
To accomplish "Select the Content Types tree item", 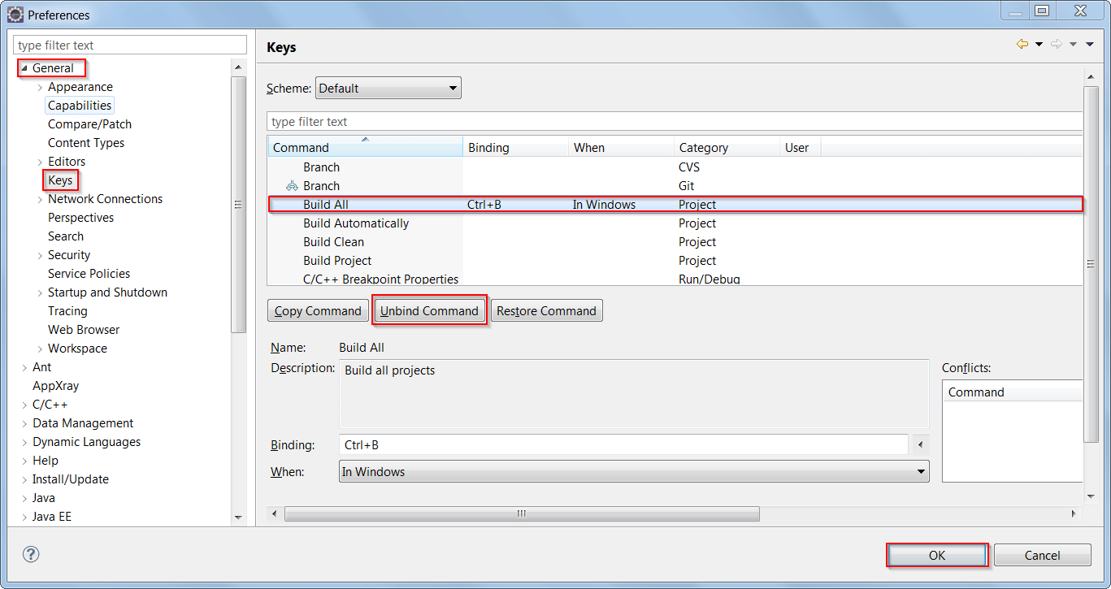I will coord(86,143).
